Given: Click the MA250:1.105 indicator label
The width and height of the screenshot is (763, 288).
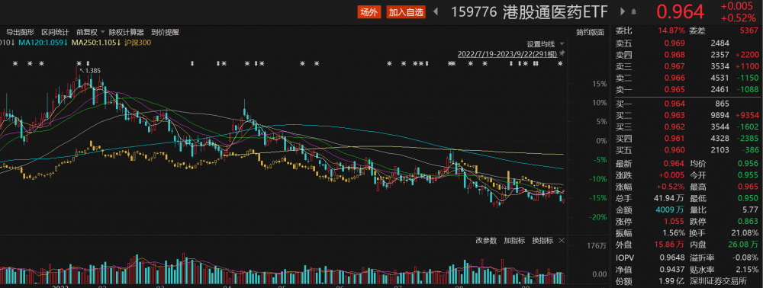Looking at the screenshot, I should coord(97,43).
